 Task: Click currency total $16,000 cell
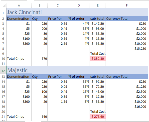pos(127,106)
